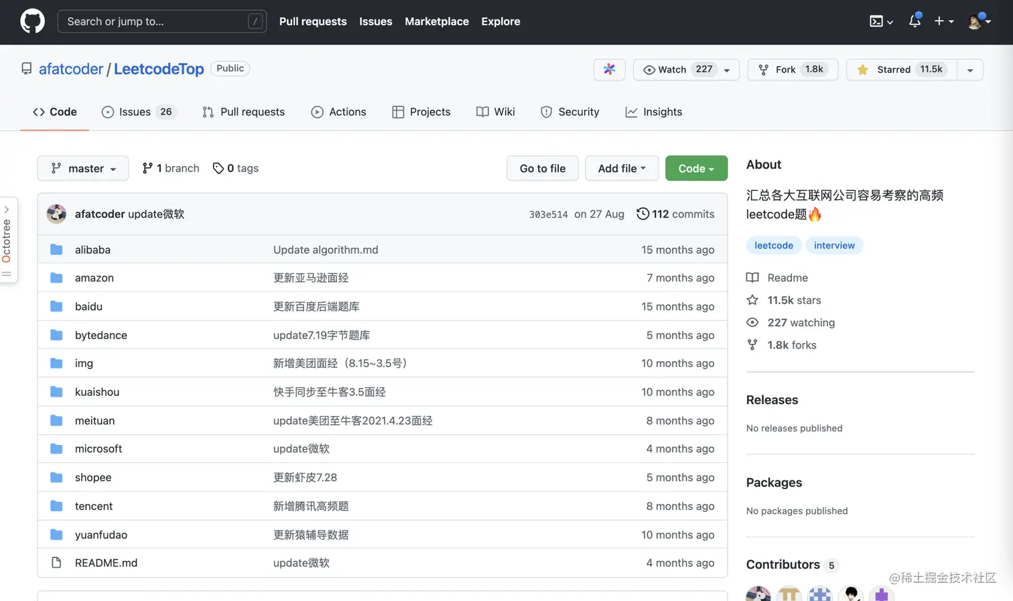The height and width of the screenshot is (601, 1013).
Task: Click the update7.19字节题库 commit message
Action: (x=322, y=335)
